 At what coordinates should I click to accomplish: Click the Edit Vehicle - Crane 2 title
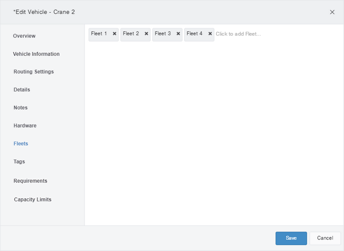point(44,12)
